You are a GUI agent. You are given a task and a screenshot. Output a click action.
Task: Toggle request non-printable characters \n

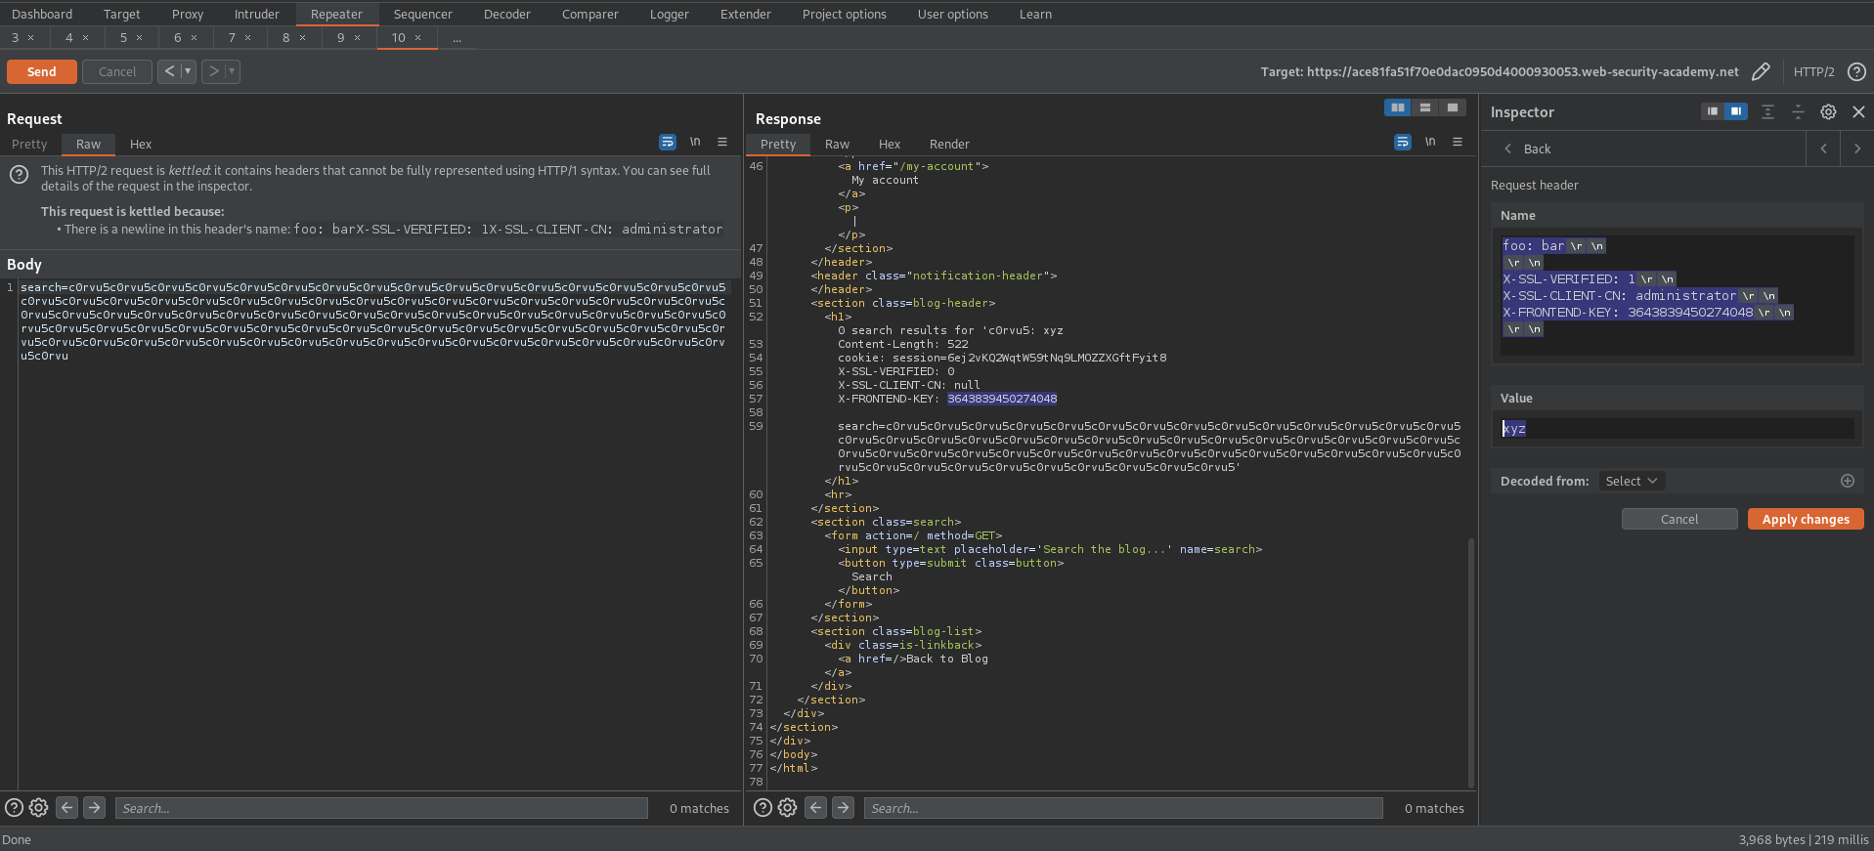coord(695,142)
